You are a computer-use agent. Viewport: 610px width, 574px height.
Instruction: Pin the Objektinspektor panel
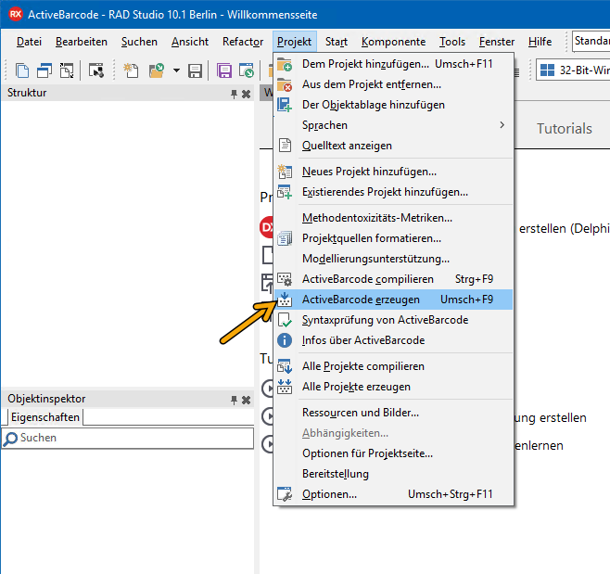[x=234, y=400]
